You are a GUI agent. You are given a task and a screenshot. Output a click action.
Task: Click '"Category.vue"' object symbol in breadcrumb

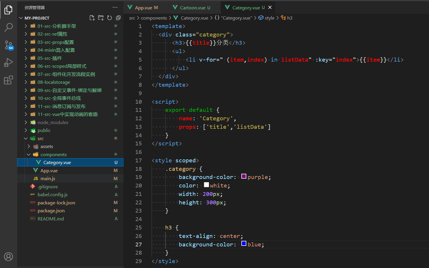coord(236,18)
